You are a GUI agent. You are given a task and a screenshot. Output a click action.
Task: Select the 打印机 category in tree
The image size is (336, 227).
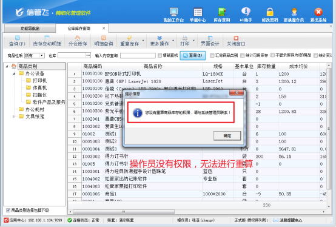click(39, 81)
